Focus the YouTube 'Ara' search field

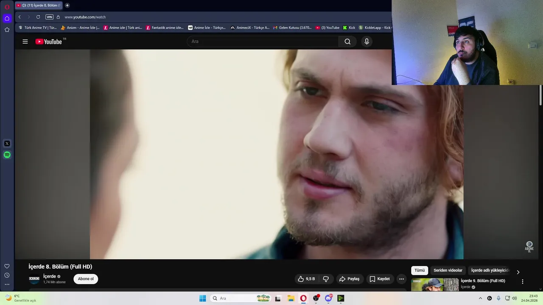coord(263,42)
